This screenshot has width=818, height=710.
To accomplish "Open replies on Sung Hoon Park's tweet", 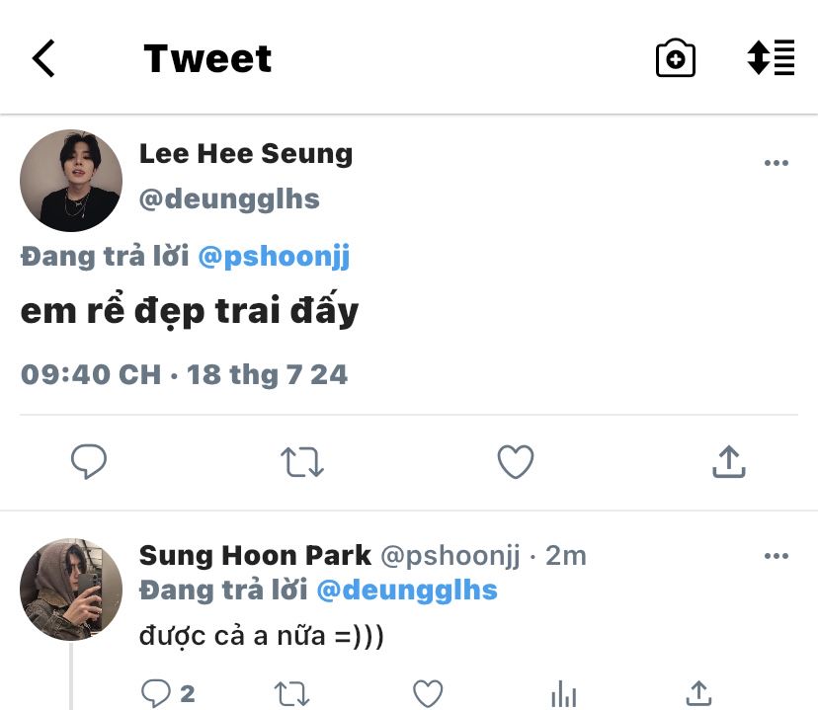I will [157, 693].
